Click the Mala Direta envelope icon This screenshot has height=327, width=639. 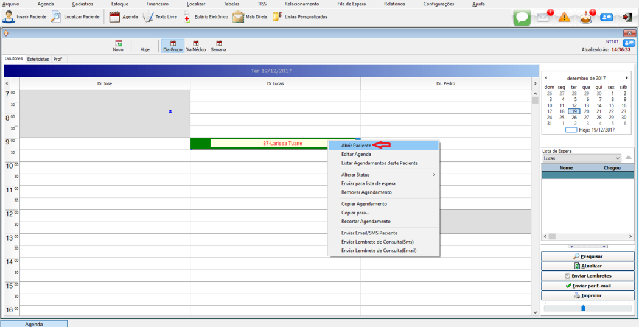(238, 17)
